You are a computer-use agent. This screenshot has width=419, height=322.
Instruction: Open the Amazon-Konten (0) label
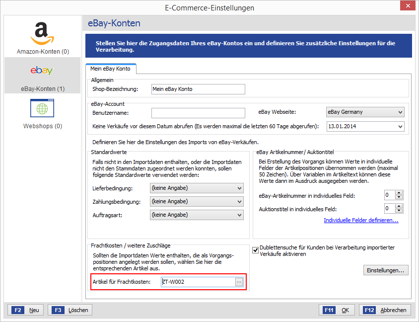(x=43, y=51)
